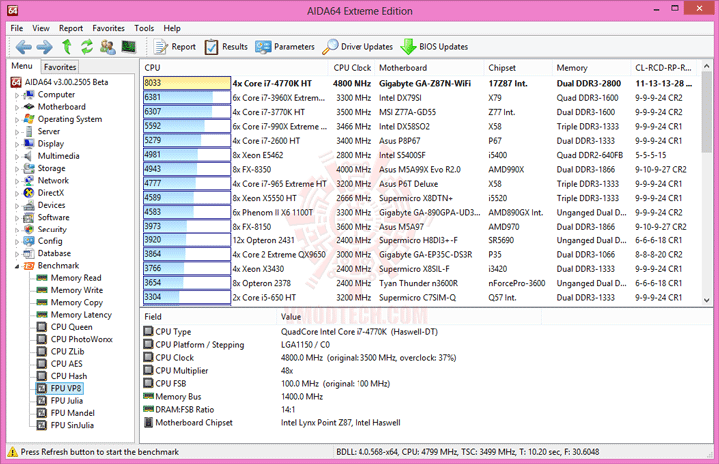Open the Results toolbar button
719x464 pixels.
tap(226, 47)
